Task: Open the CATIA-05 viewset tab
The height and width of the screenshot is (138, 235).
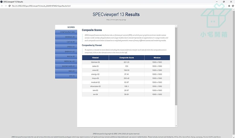Action: tap(66, 42)
